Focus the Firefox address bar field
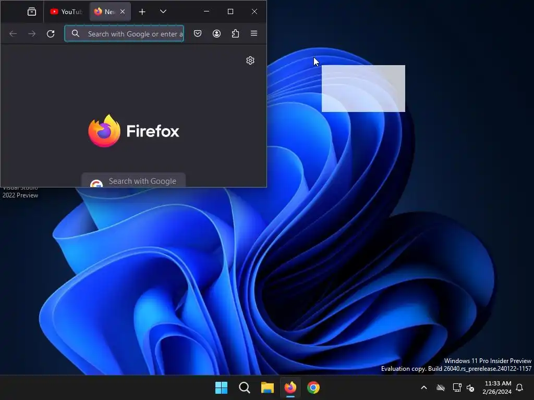 pyautogui.click(x=124, y=34)
